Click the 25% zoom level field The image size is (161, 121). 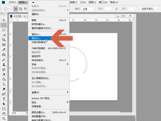pos(14,113)
